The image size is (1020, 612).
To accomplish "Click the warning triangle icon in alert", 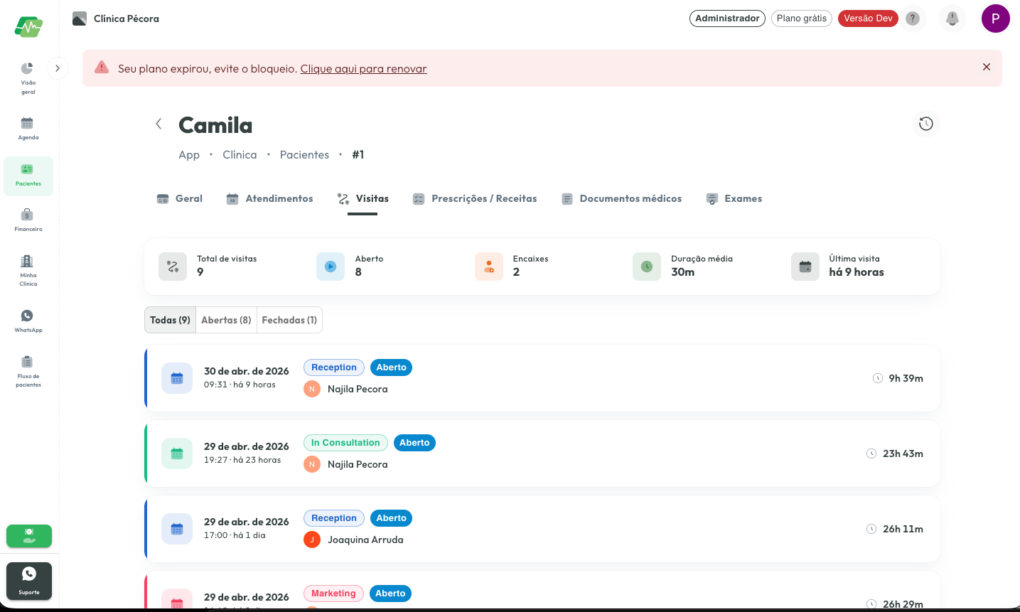I will click(x=102, y=68).
